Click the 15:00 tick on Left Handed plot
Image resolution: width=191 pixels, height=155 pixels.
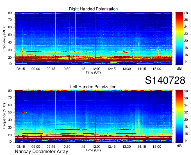click(157, 147)
